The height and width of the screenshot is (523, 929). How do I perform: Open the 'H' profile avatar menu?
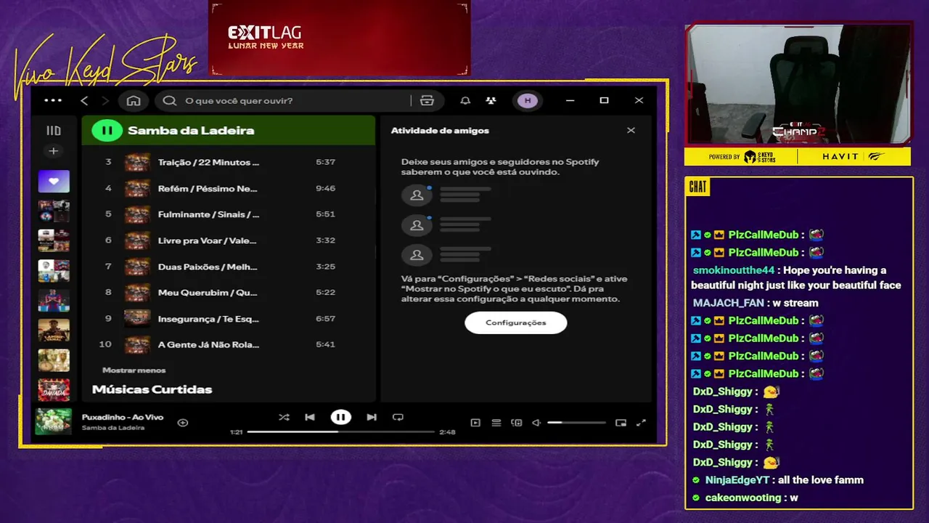(528, 101)
